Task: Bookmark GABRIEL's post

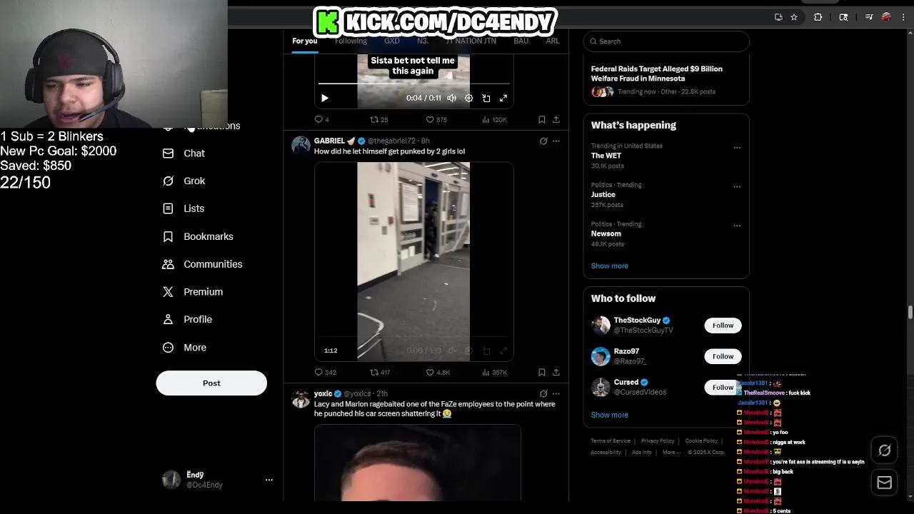Action: (542, 372)
